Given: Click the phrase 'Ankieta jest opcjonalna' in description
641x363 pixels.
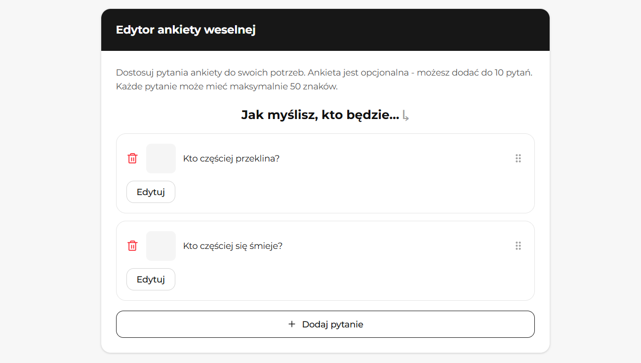Looking at the screenshot, I should click(x=358, y=73).
